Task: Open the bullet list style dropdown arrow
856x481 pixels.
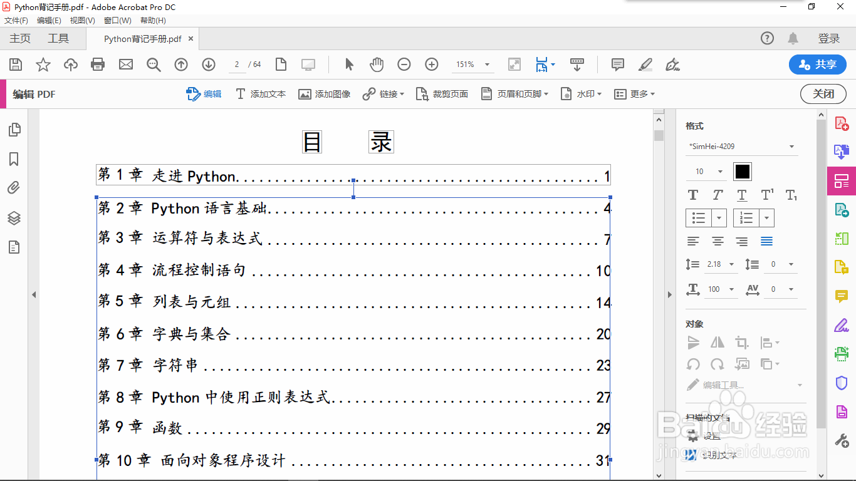Action: (719, 218)
